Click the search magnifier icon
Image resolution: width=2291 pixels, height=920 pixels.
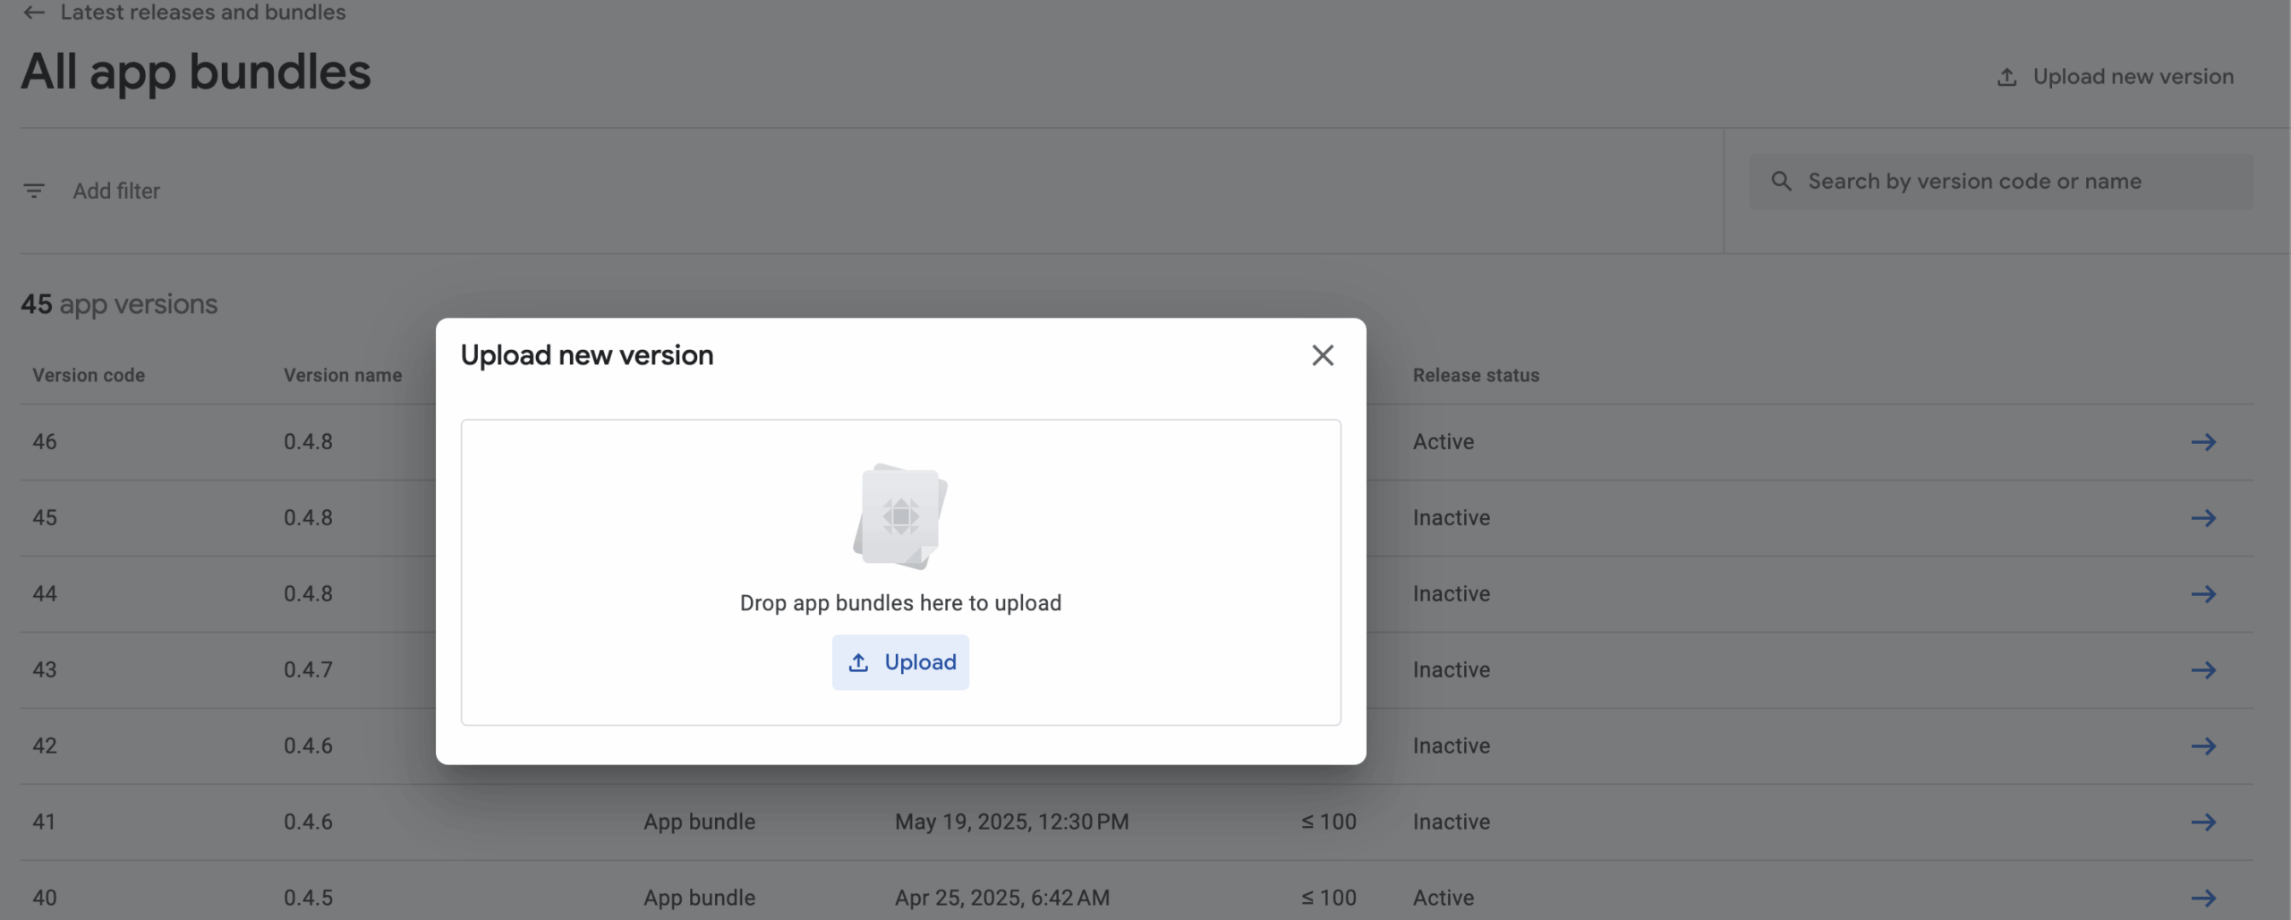1781,181
